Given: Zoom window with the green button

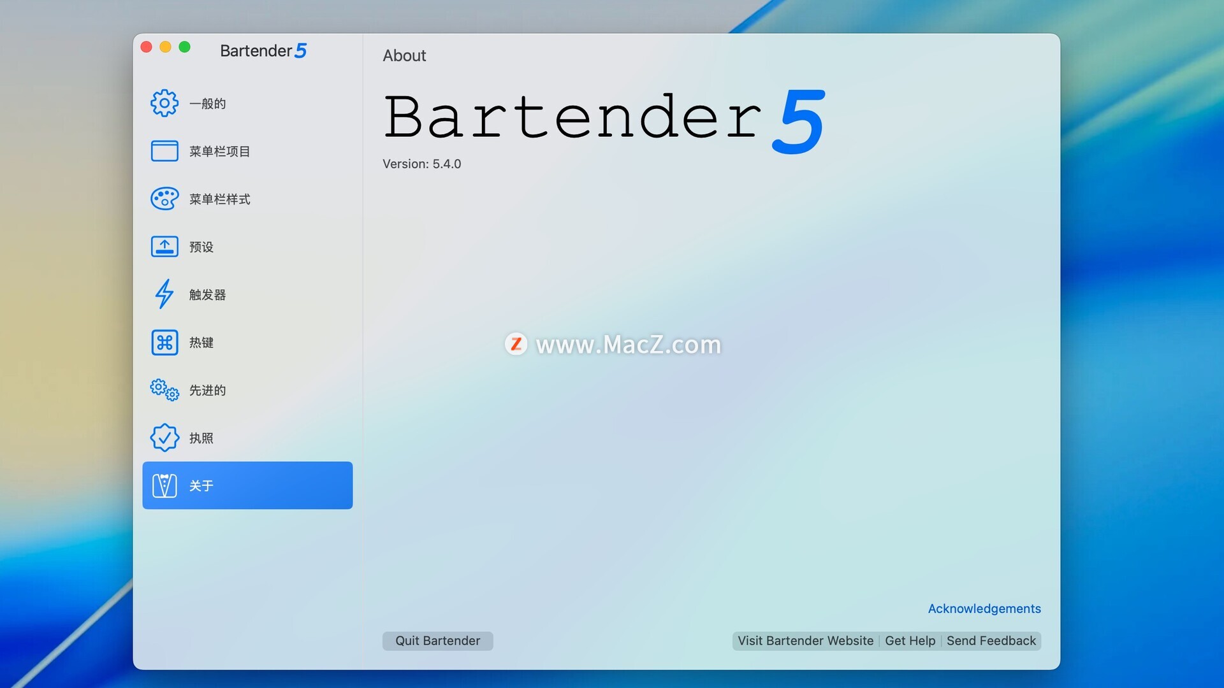Looking at the screenshot, I should 184,47.
